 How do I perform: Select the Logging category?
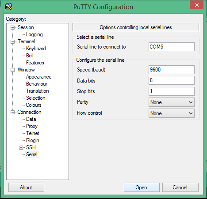pyautogui.click(x=34, y=34)
